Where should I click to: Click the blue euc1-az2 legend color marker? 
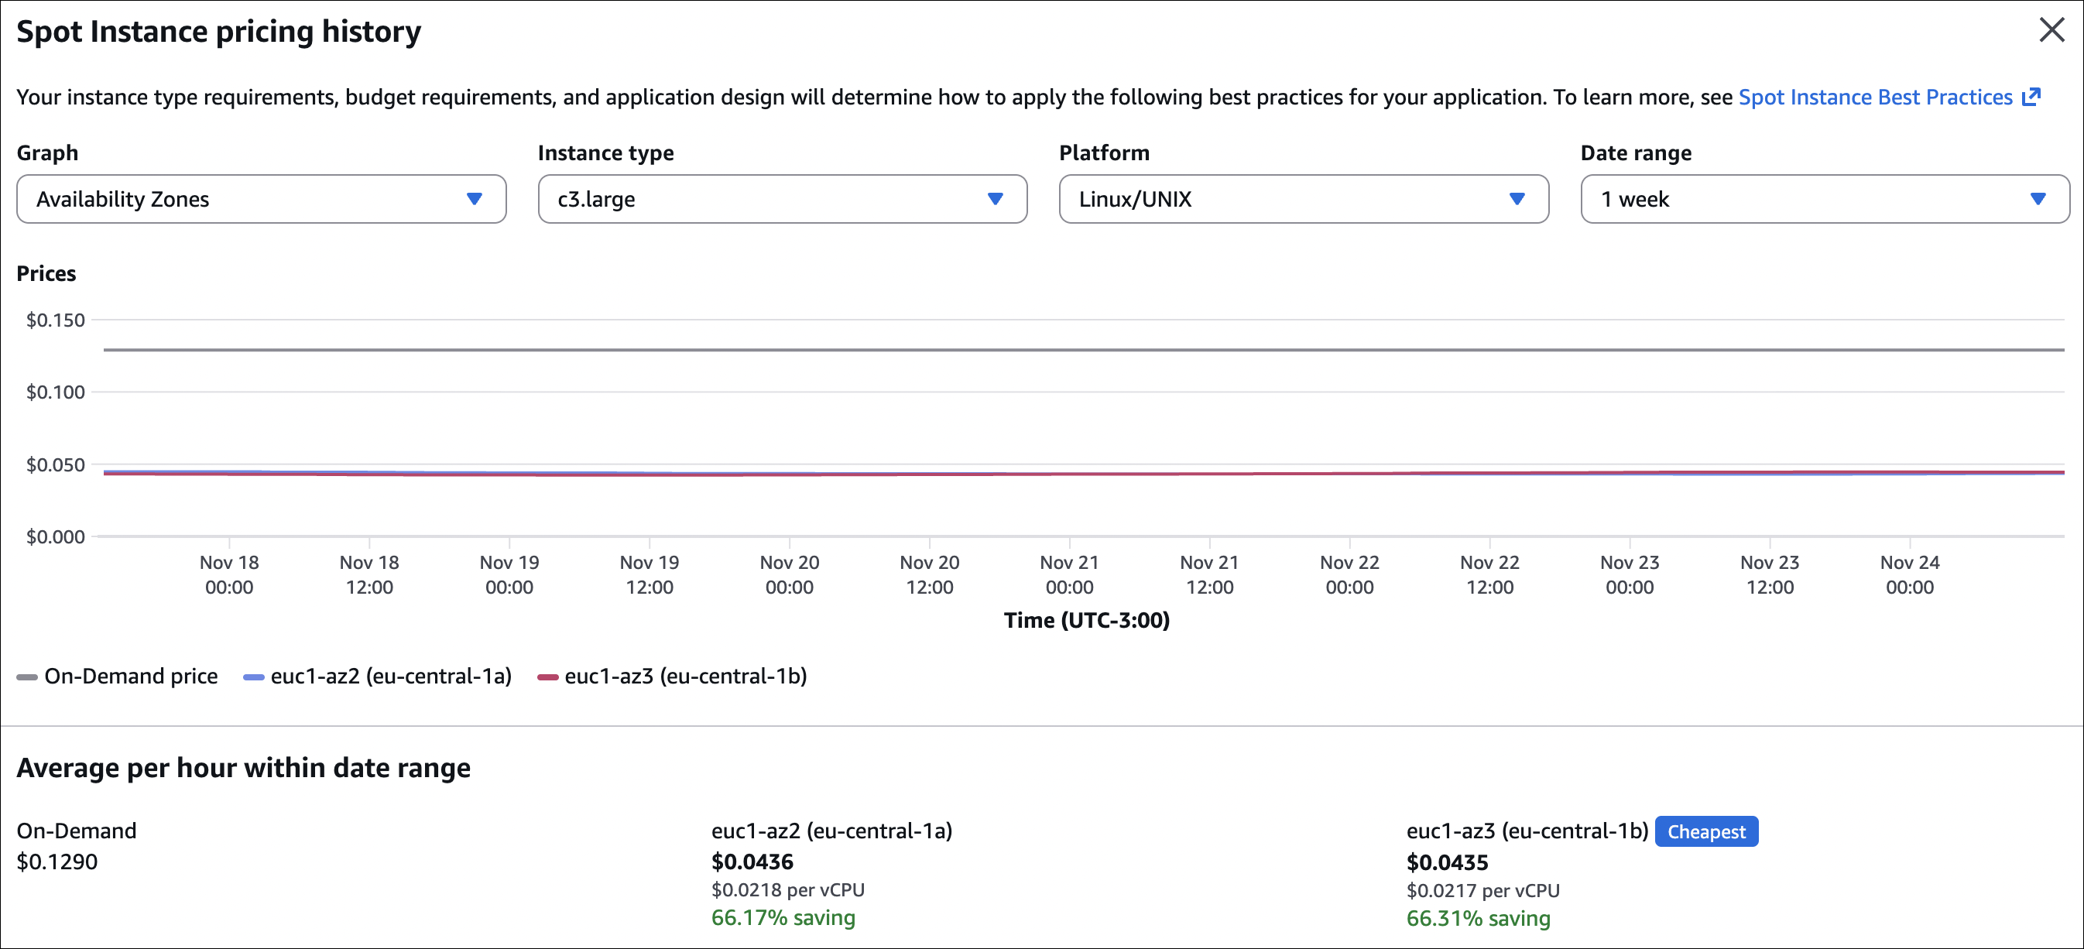[x=254, y=677]
